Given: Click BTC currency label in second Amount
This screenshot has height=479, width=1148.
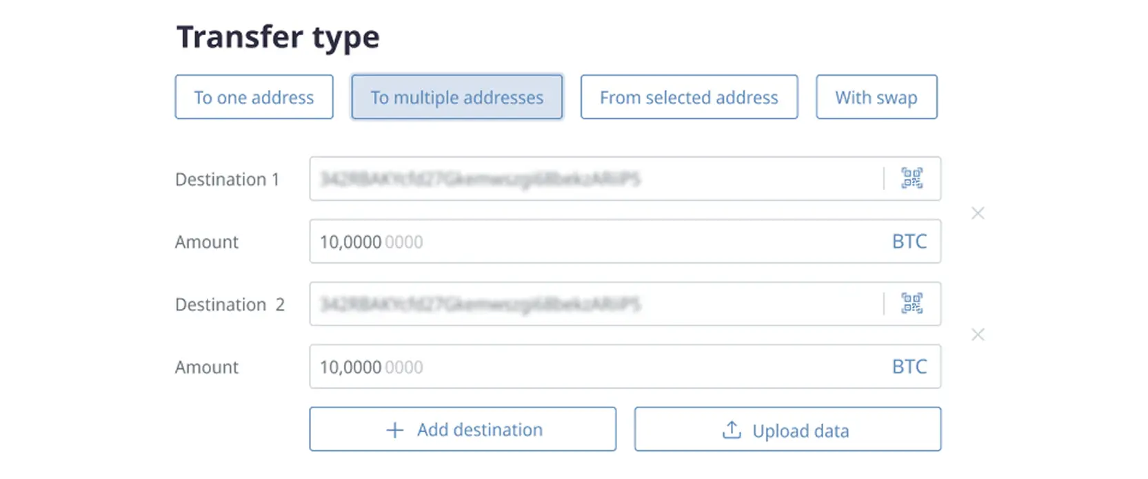Looking at the screenshot, I should [x=909, y=367].
